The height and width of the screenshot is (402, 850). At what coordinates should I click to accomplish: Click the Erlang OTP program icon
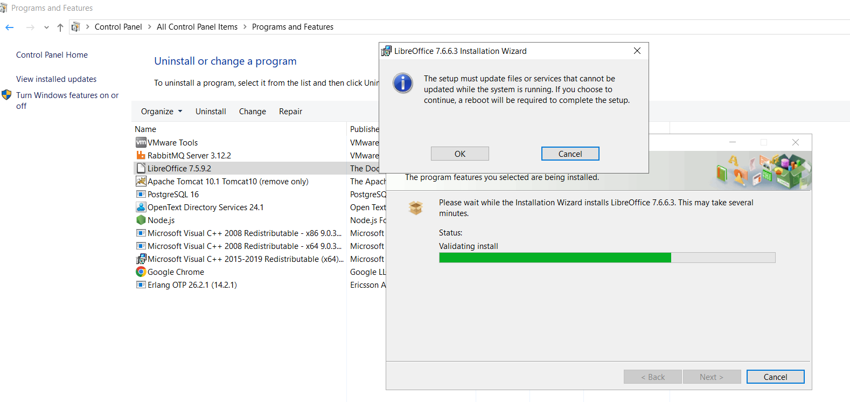tap(141, 285)
